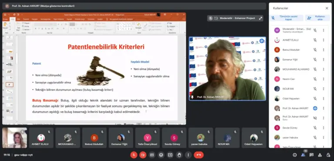334x161 pixels.
Task: Send an emoji reaction
Action: pos(161,155)
